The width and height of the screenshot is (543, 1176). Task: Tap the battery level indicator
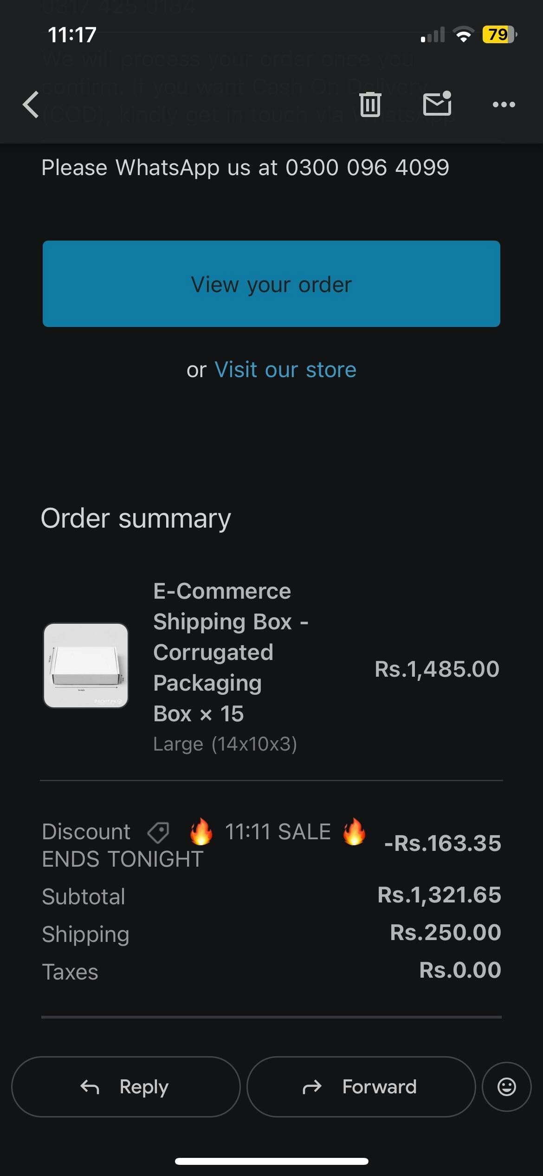(x=499, y=34)
